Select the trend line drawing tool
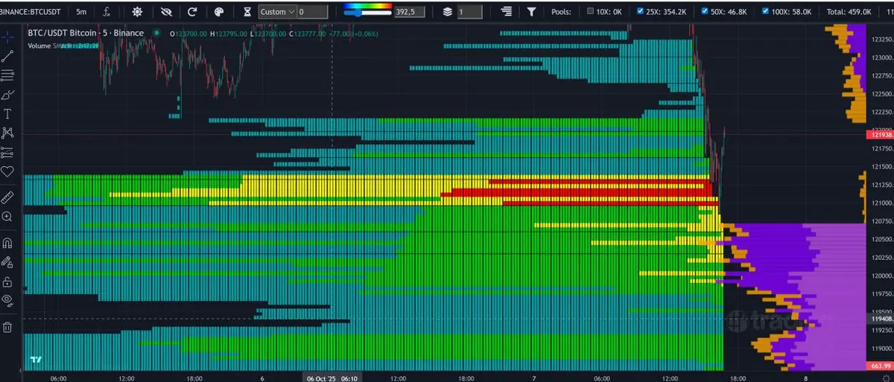The width and height of the screenshot is (894, 382). click(x=7, y=56)
